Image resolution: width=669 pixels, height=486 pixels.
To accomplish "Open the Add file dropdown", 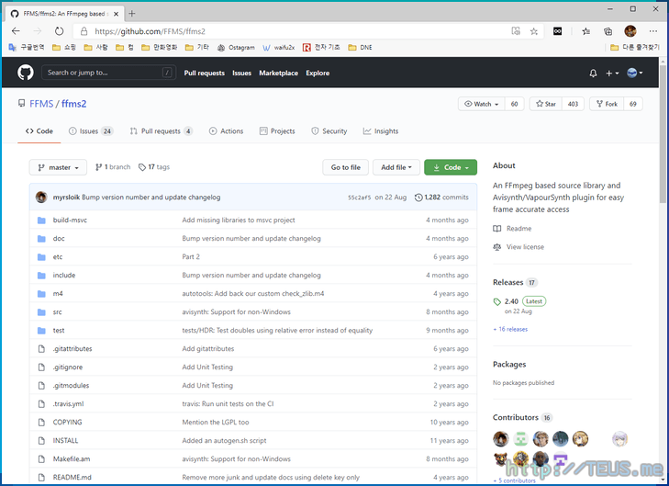I will point(396,167).
